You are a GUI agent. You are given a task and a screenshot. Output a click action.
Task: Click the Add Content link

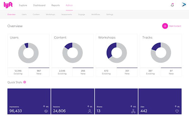coord(175,26)
